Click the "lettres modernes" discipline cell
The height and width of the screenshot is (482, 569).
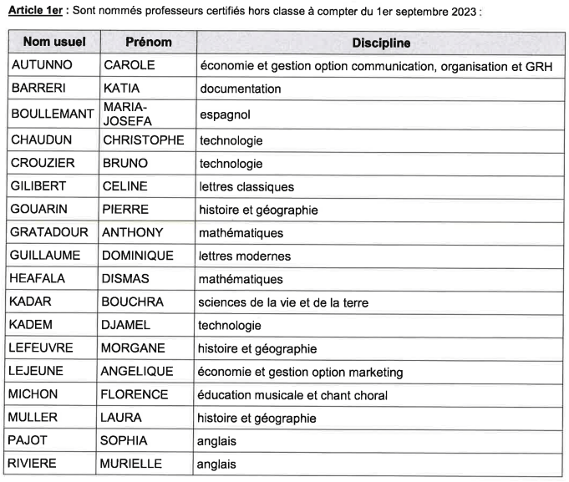[x=244, y=256]
